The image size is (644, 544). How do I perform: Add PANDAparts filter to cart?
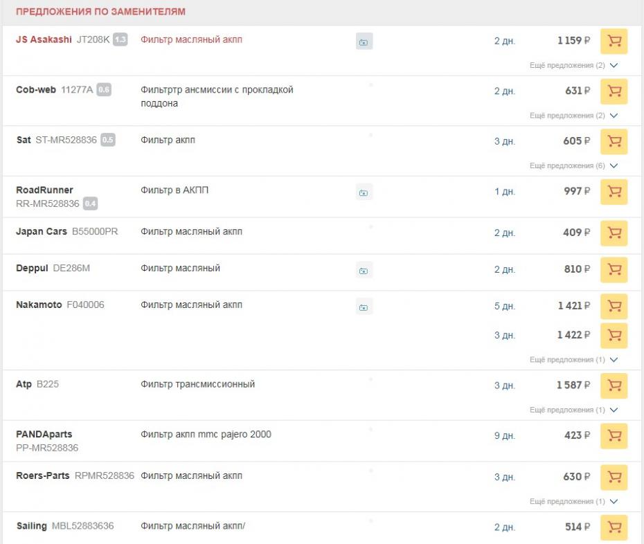coord(614,436)
